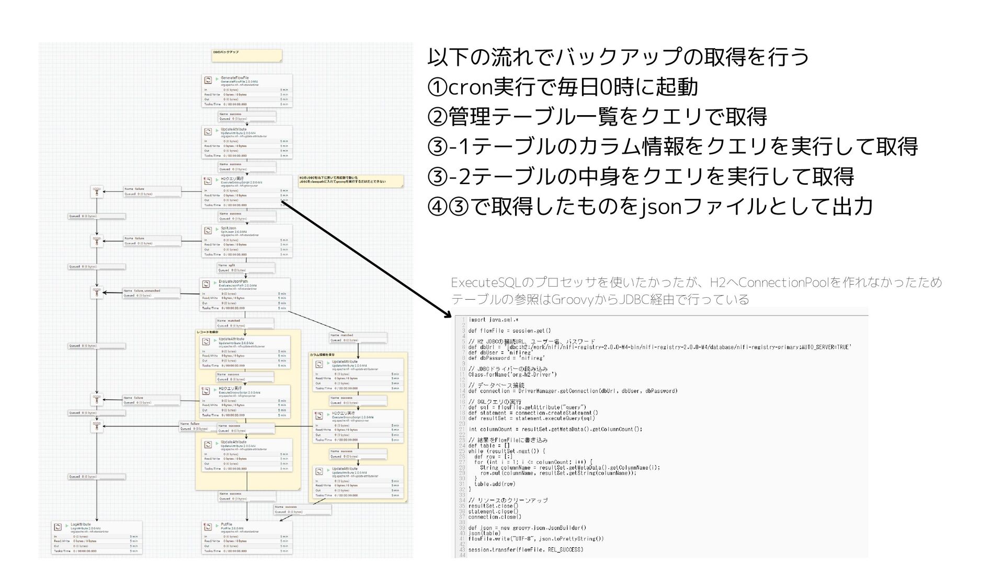The image size is (1004, 565).
Task: Click the green run-status triangle on GenerateFlowFile
Action: pyautogui.click(x=217, y=78)
